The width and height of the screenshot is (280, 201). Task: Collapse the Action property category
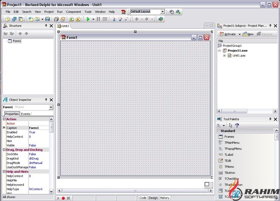[x=4, y=119]
